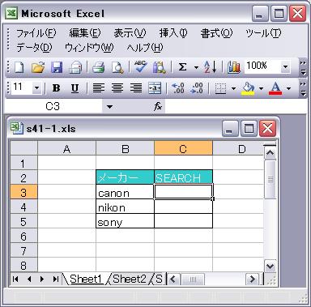Image resolution: width=311 pixels, height=307 pixels.
Task: Click horizontal scrollbar right arrow
Action: 253,279
